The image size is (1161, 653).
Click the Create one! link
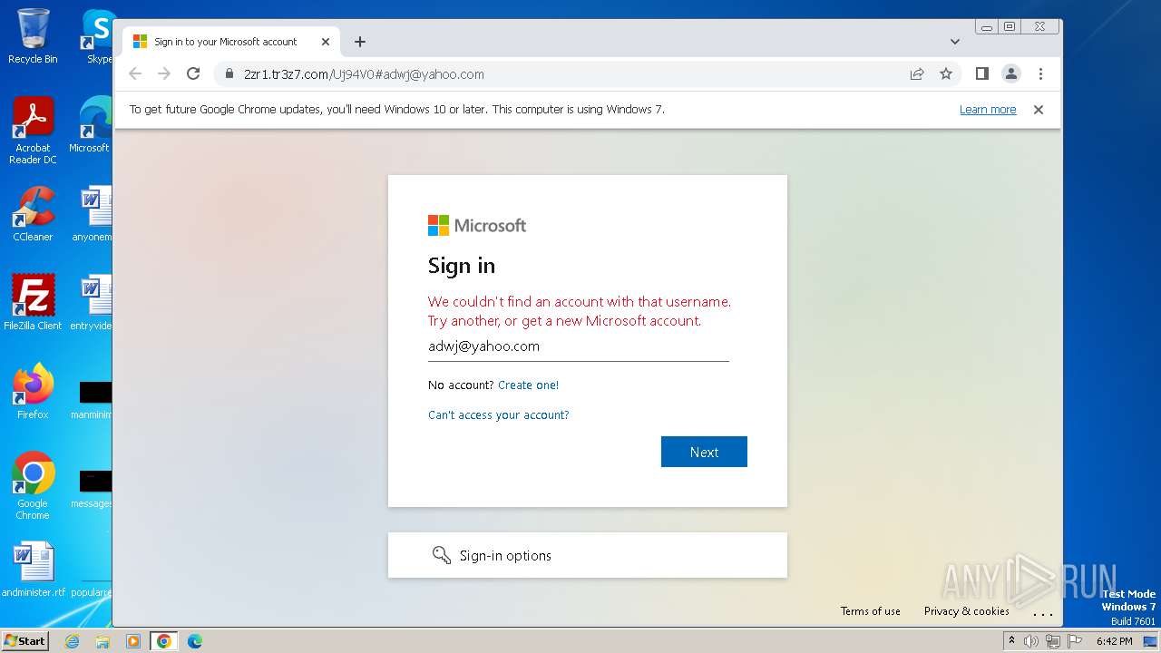[529, 385]
